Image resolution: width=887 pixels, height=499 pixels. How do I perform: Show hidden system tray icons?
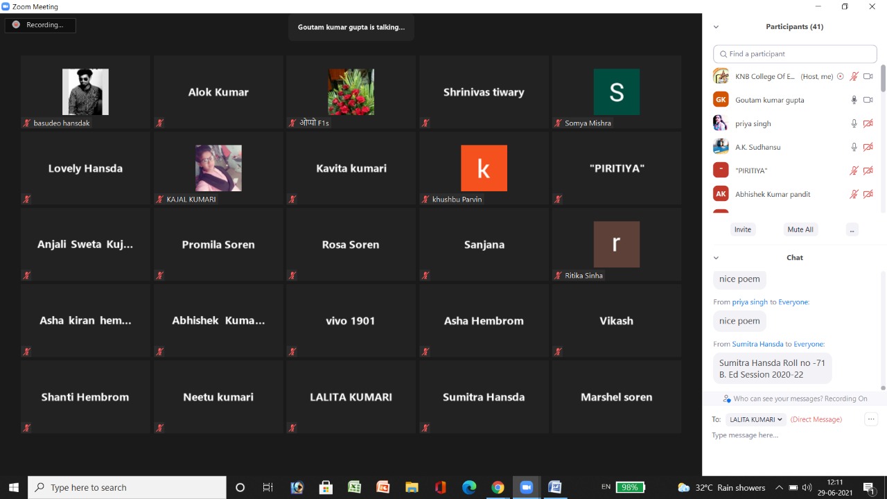(x=779, y=487)
